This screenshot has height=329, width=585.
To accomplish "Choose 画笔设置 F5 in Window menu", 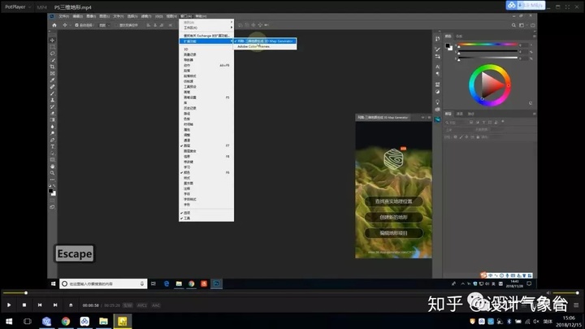I will [206, 97].
